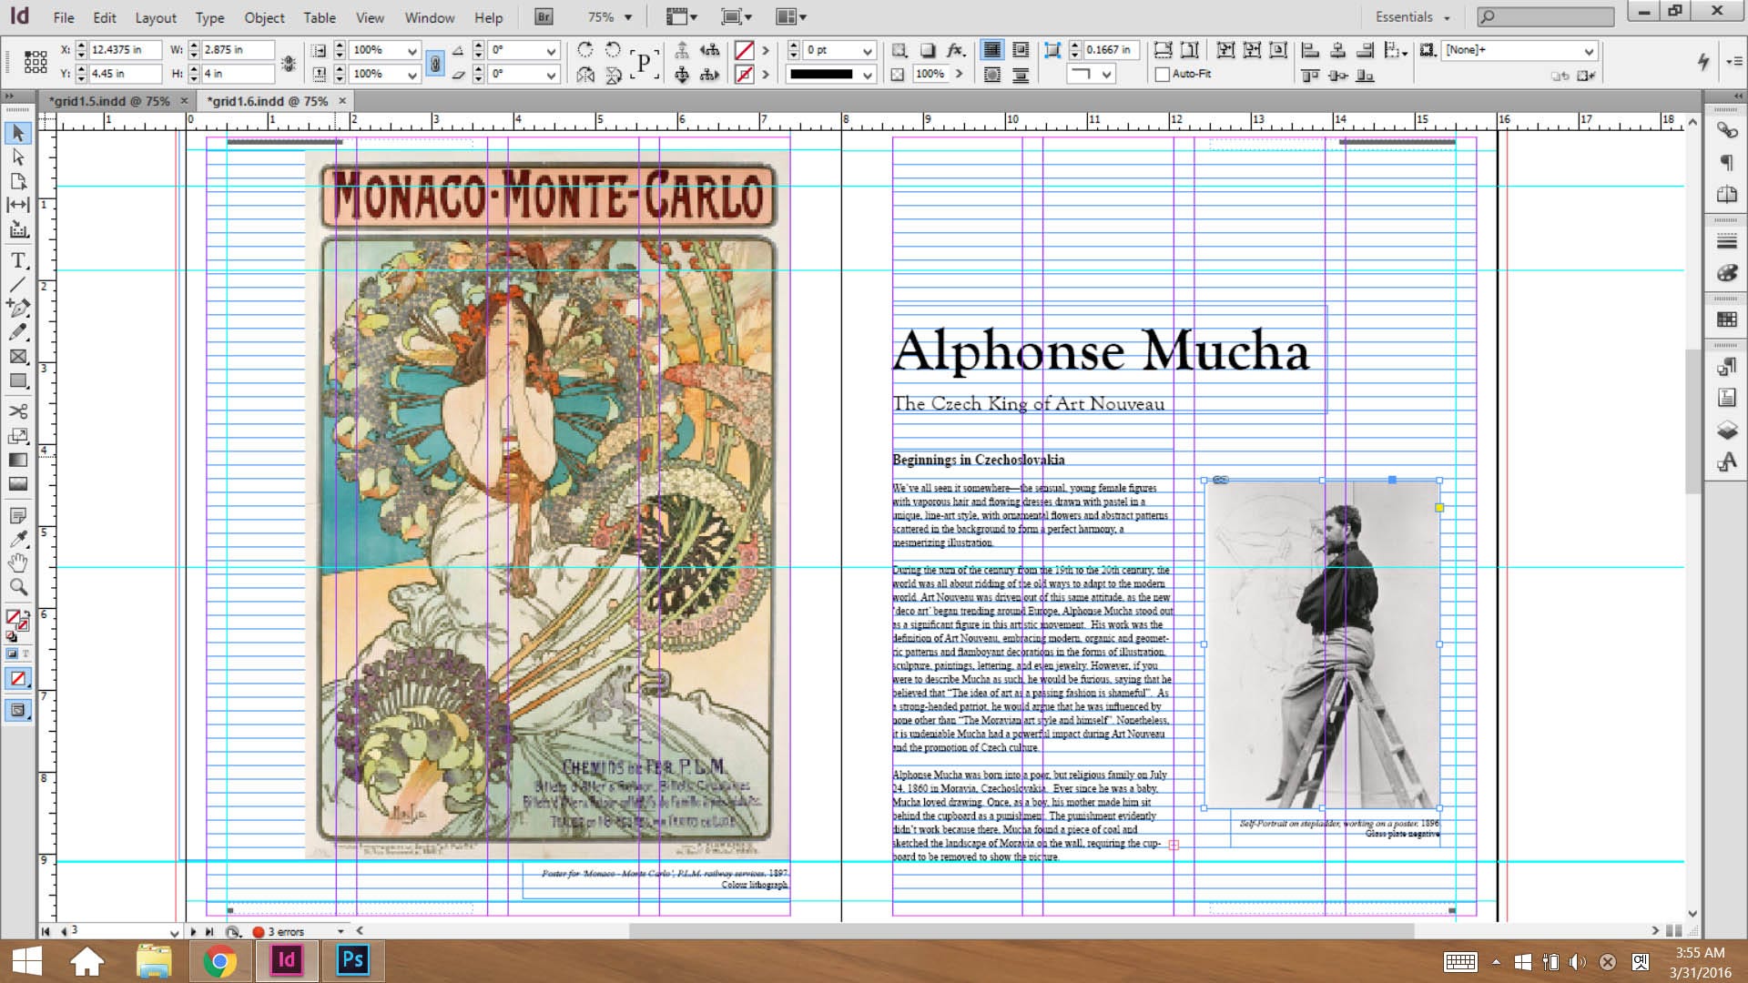Open the object style [None]+ dropdown
1748x983 pixels.
click(1589, 51)
